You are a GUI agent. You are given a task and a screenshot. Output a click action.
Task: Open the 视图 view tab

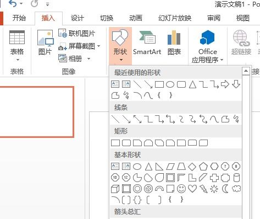click(x=243, y=18)
